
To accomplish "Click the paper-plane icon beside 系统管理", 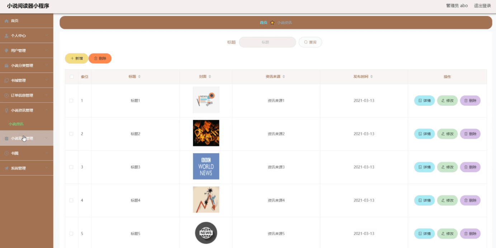I will tap(6, 168).
